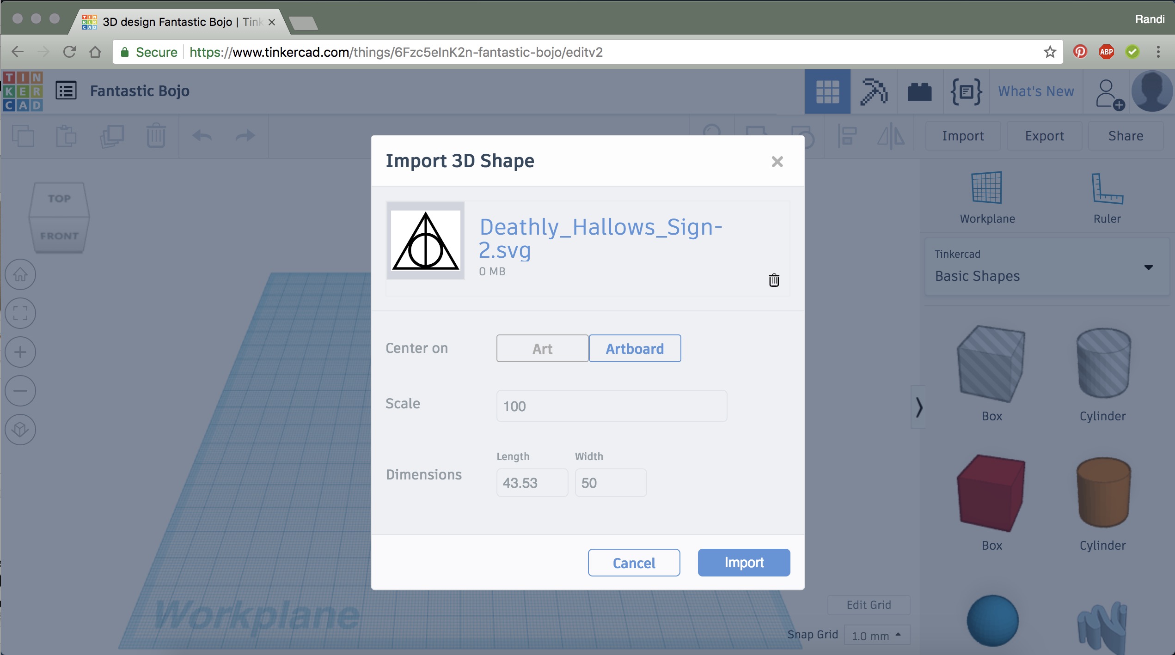Screen dimensions: 1175x655
Task: Open Chrome three-dot menu
Action: (x=1158, y=52)
